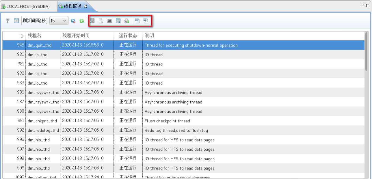The width and height of the screenshot is (372, 179).
Task: Click the start time cell in row 986
Action: pyautogui.click(x=83, y=93)
